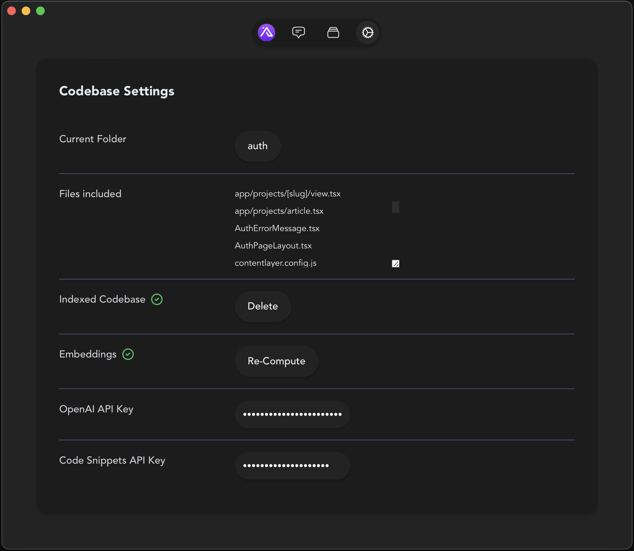This screenshot has width=634, height=551.
Task: Click the purple app logo in the top toolbar
Action: 266,32
